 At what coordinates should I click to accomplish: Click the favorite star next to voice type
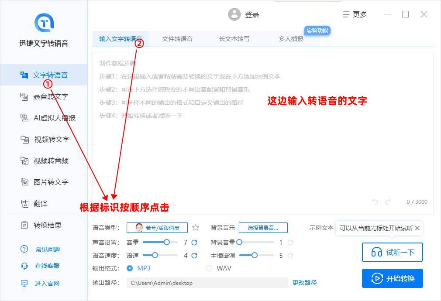196,228
